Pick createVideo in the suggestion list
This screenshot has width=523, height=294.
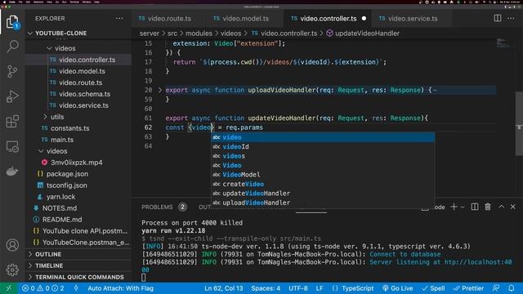click(323, 184)
